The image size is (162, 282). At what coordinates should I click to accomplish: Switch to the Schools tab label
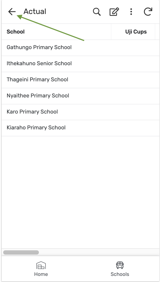[x=120, y=274]
